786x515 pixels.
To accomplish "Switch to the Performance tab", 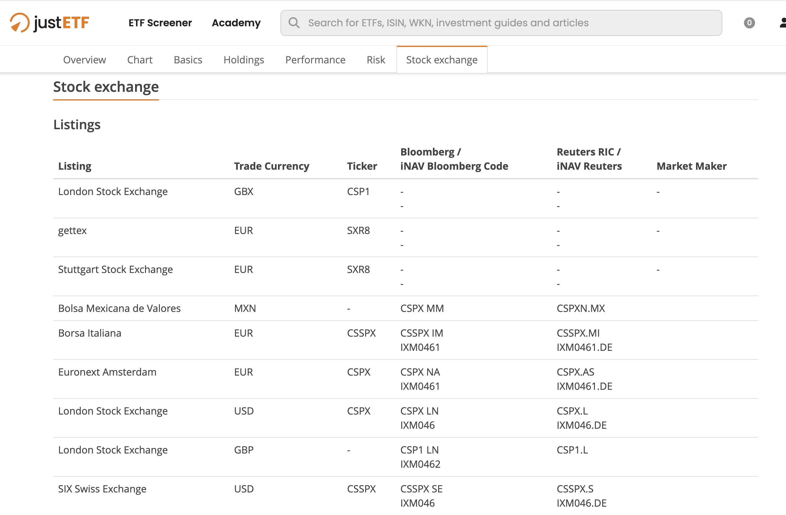I will tap(315, 60).
